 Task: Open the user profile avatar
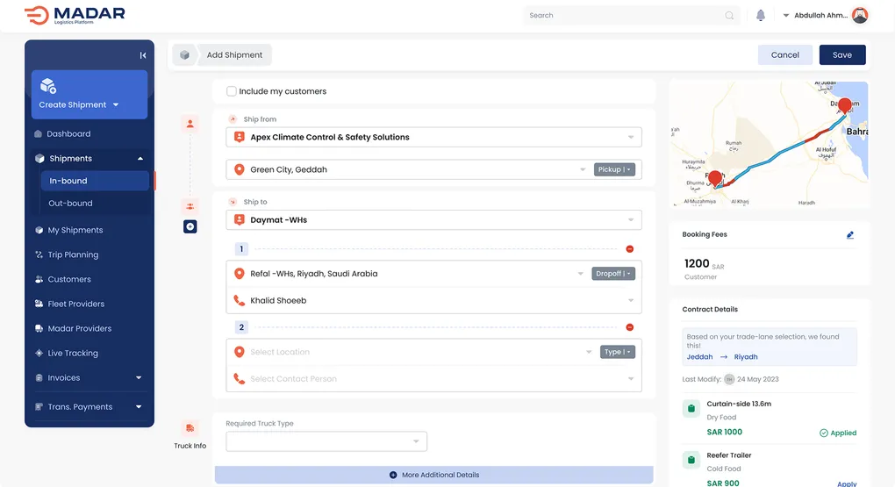pyautogui.click(x=860, y=16)
